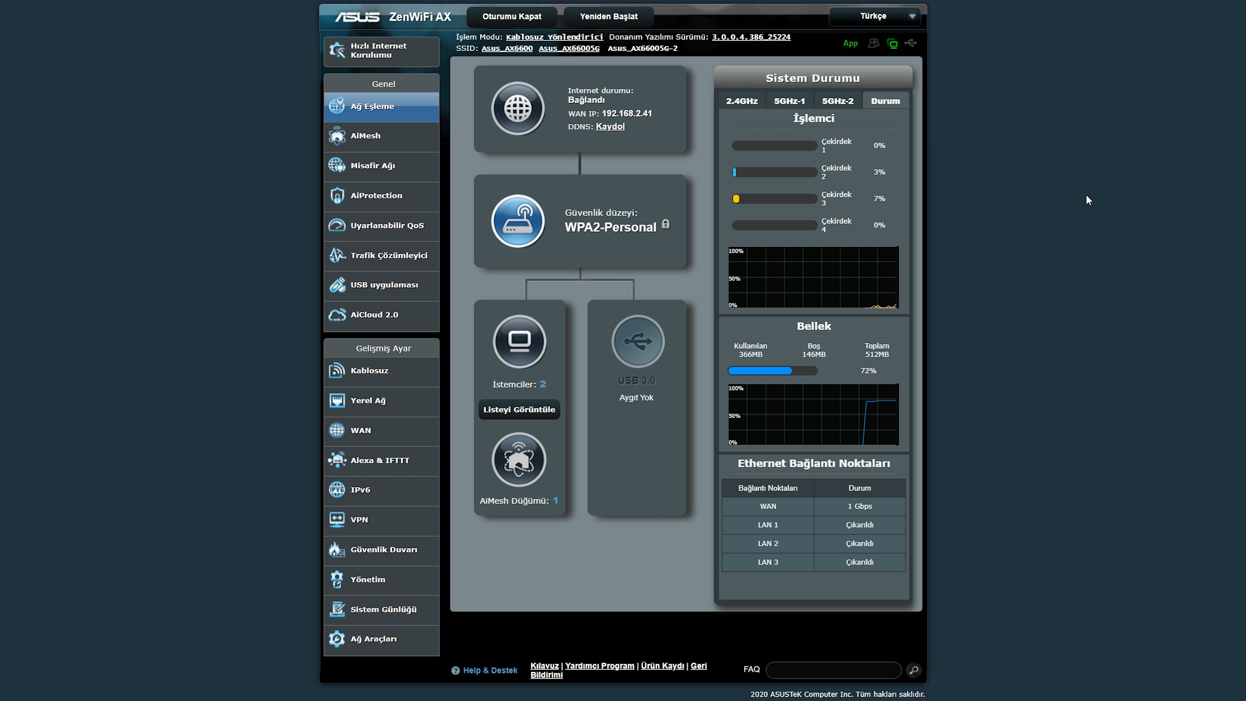Switch to the 2.4GHz tab

[741, 101]
